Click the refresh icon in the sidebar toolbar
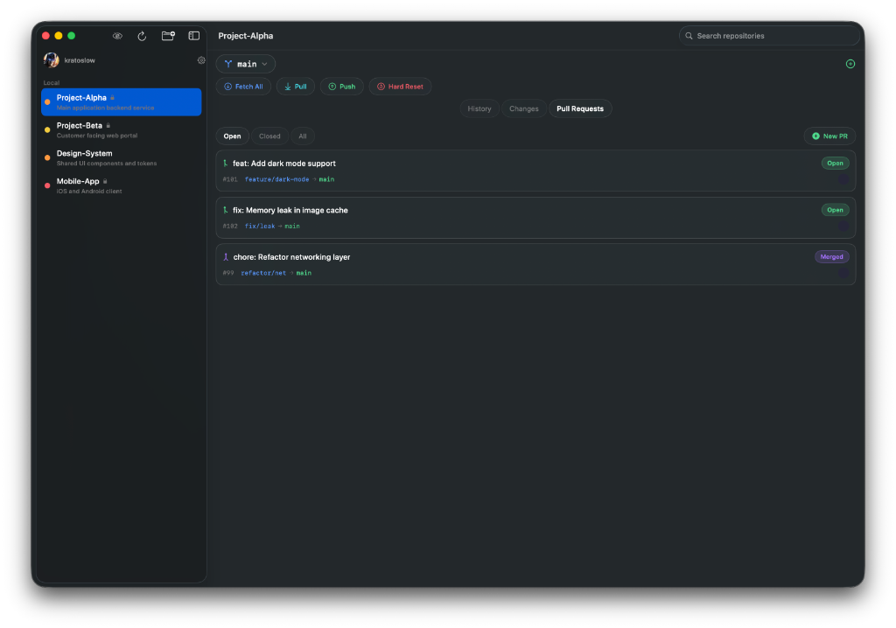The width and height of the screenshot is (896, 628). click(143, 36)
